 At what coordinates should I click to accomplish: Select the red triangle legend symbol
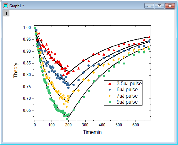click(x=110, y=84)
